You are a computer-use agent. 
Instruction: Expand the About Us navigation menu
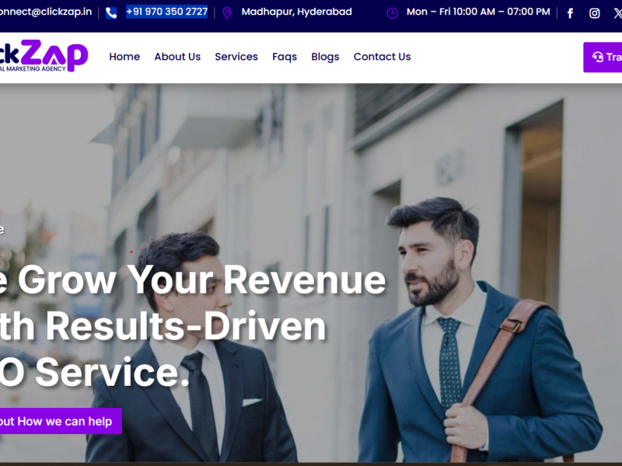coord(177,57)
